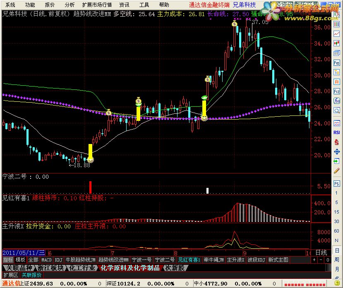Select the 宁波一号 indicator tab
Screen dimensions: 343x288
[142, 260]
